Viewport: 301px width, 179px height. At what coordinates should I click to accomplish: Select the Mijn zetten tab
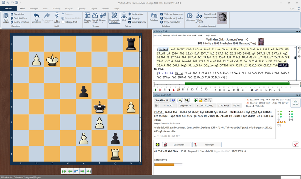pos(211,35)
